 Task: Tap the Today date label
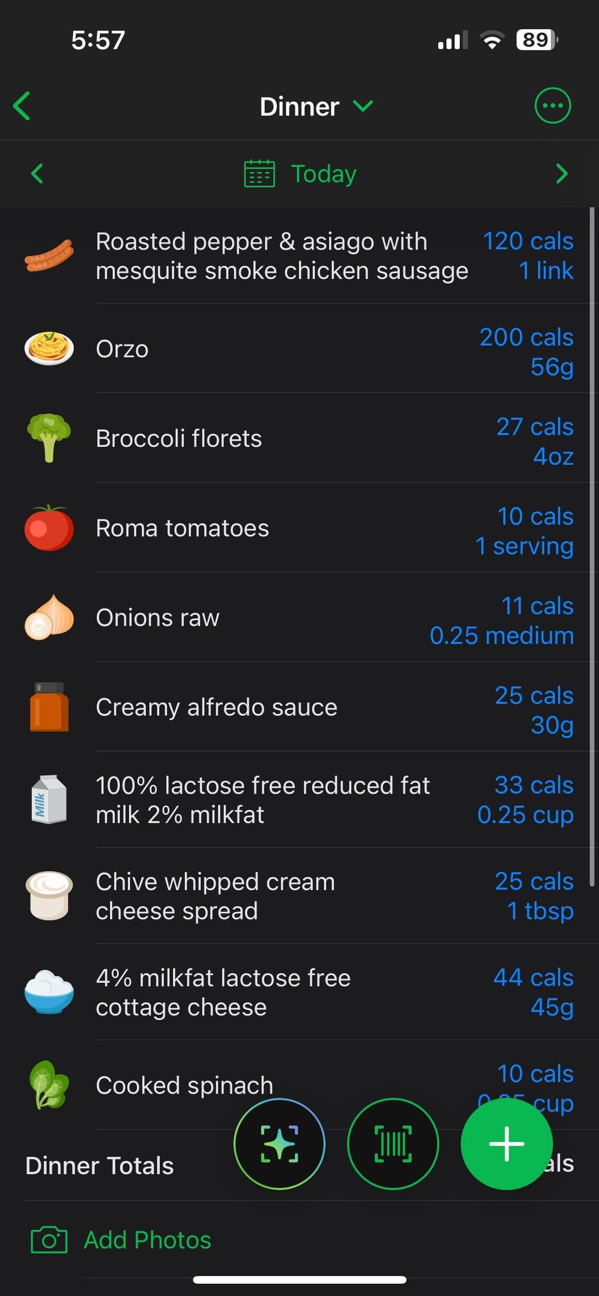coord(323,174)
